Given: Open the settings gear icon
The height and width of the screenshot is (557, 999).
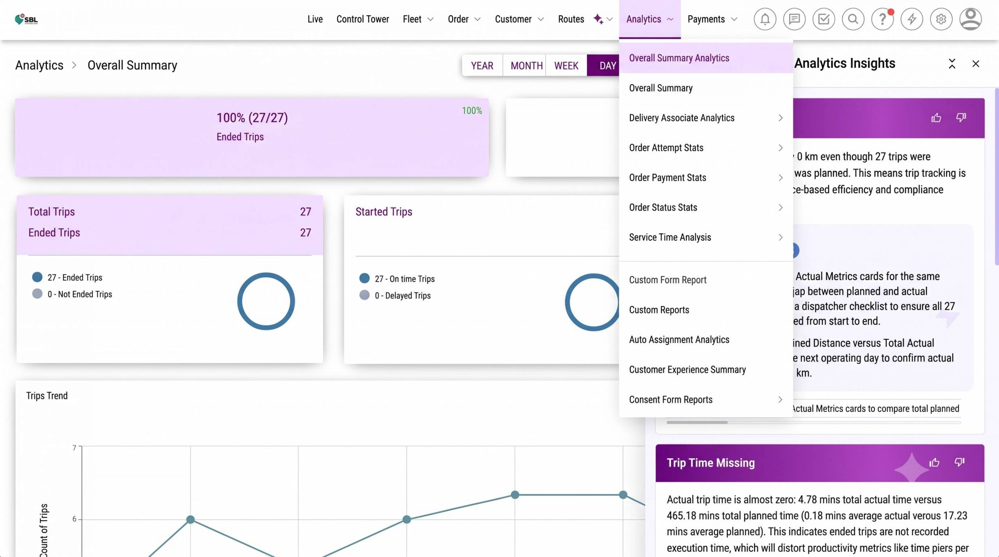Looking at the screenshot, I should [x=941, y=19].
